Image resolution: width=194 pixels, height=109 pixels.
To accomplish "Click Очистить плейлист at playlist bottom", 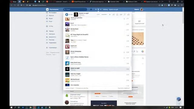I will [124, 88].
